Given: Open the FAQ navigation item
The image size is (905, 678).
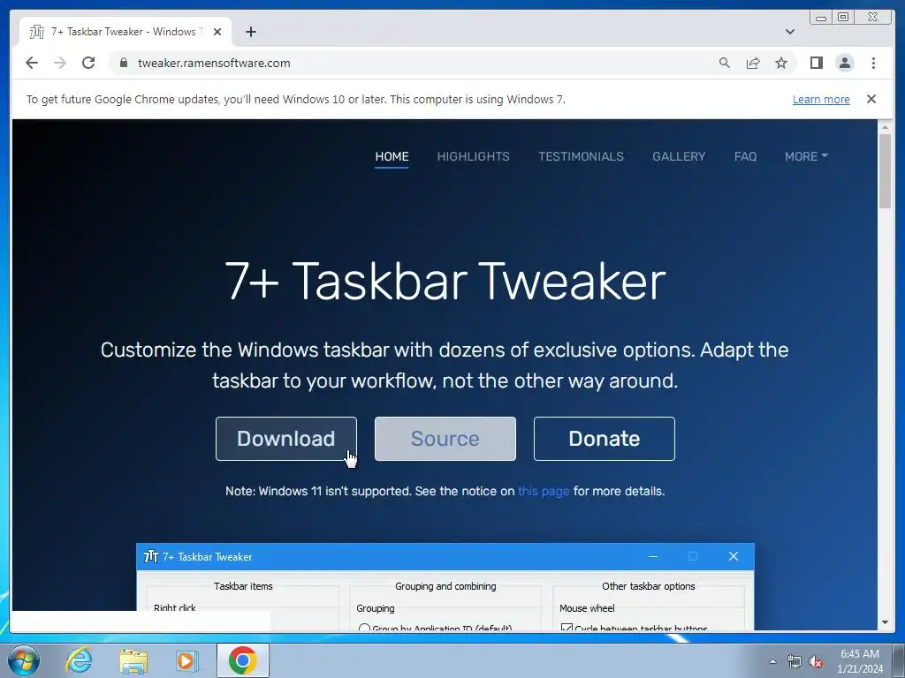Looking at the screenshot, I should point(745,156).
